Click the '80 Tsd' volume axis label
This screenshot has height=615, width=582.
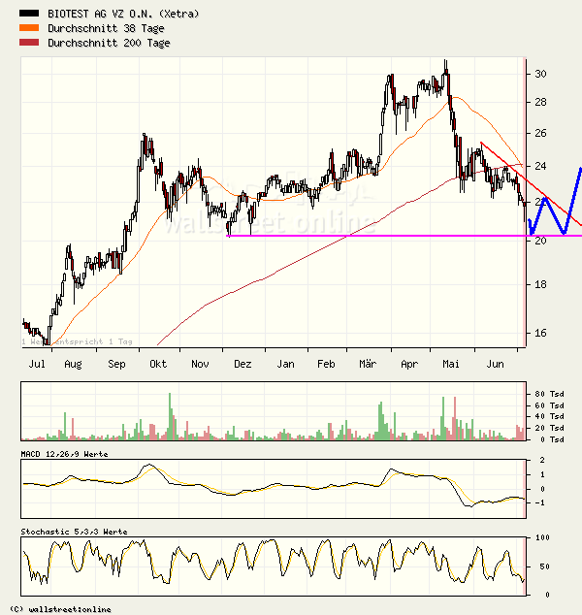click(x=550, y=393)
